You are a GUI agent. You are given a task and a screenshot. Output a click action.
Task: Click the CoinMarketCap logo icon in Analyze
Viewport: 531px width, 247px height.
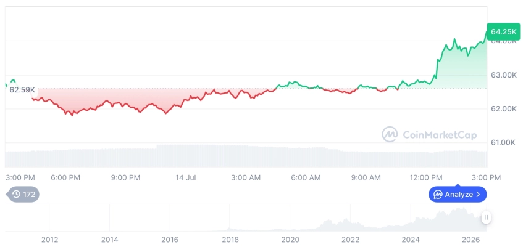(x=438, y=195)
